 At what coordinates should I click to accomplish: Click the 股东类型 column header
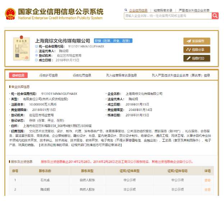87,171
